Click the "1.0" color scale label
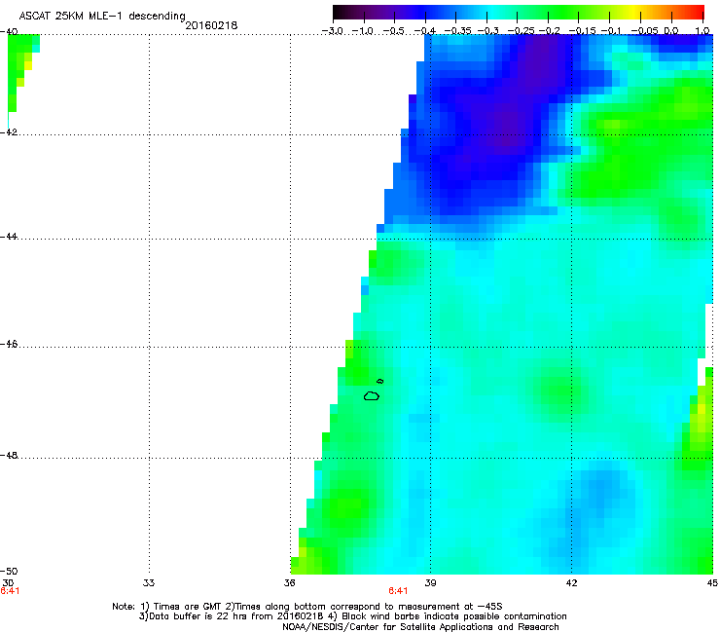 (x=702, y=31)
